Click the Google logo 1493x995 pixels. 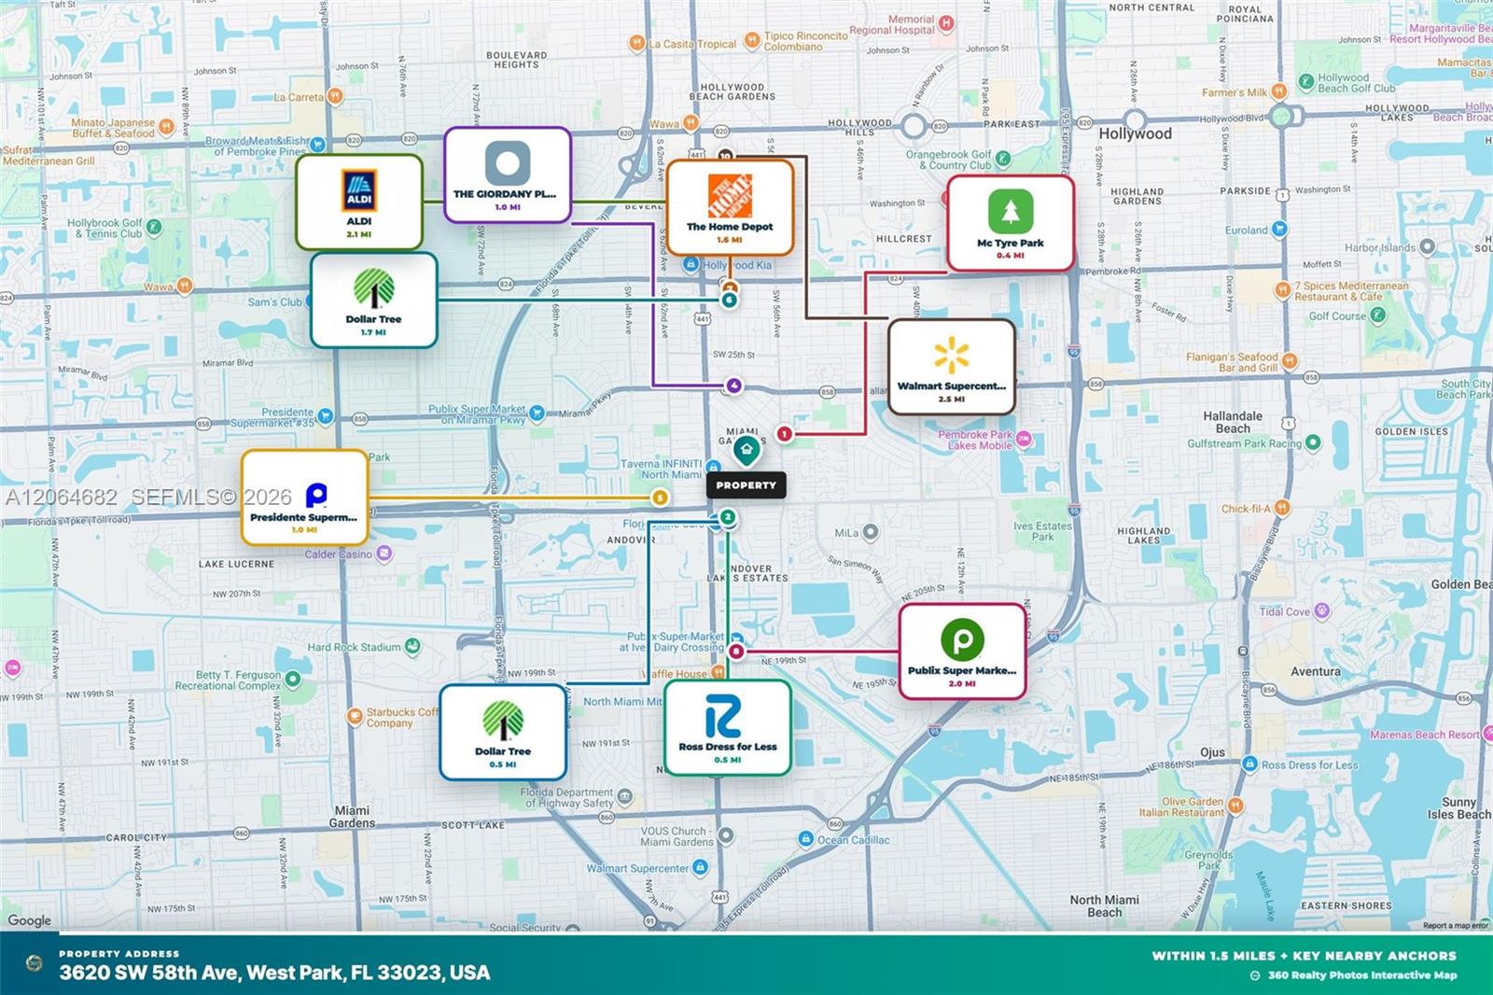pos(30,920)
